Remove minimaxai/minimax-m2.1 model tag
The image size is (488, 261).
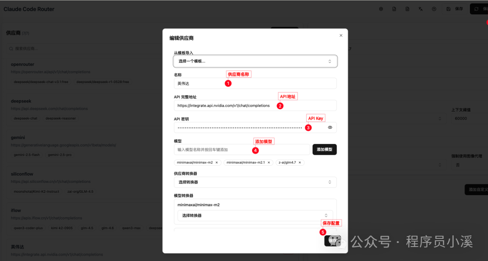[268, 163]
